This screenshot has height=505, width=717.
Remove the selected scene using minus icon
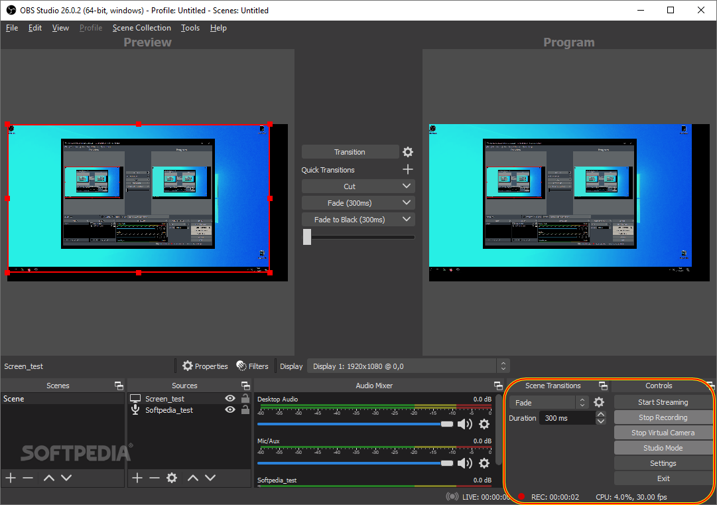[x=27, y=477]
